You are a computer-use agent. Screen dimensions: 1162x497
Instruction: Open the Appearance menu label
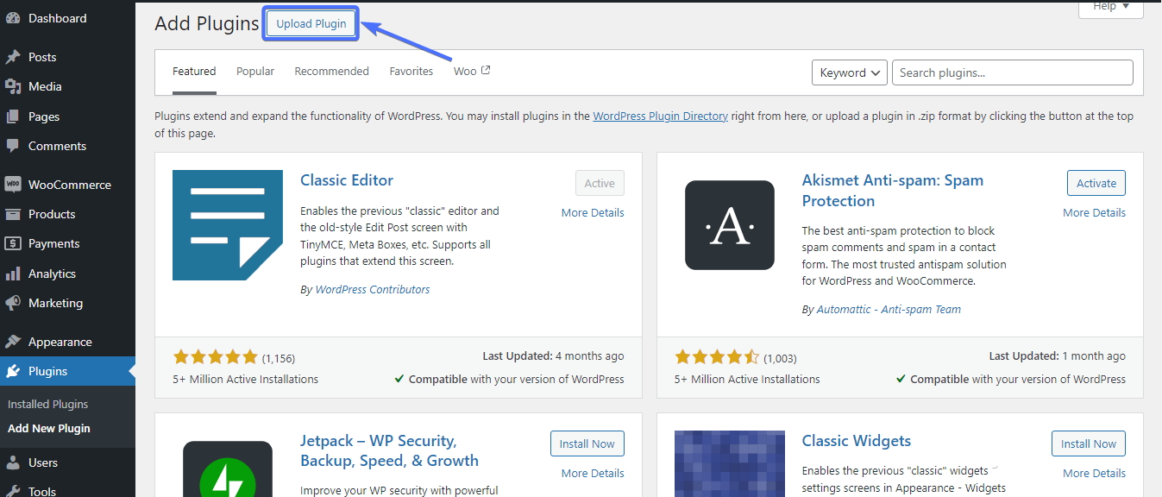pos(60,342)
